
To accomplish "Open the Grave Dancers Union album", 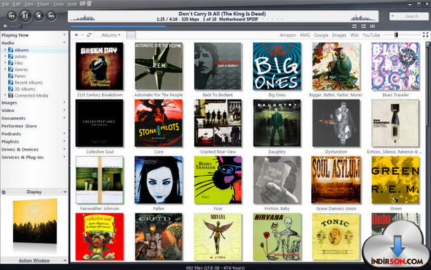I will (336, 180).
